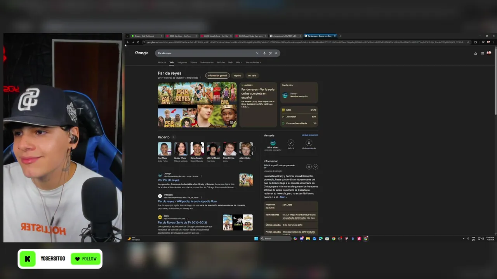The image size is (497, 279).
Task: Open the IMDb Par de Reyes result
Action: 182,223
